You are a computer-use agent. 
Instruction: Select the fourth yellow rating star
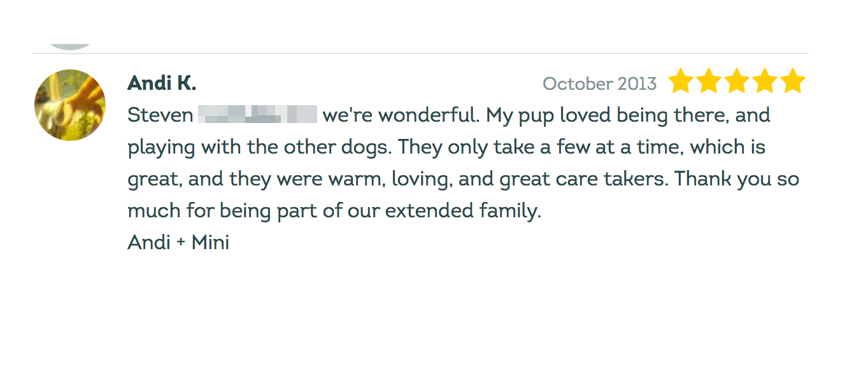tap(765, 82)
